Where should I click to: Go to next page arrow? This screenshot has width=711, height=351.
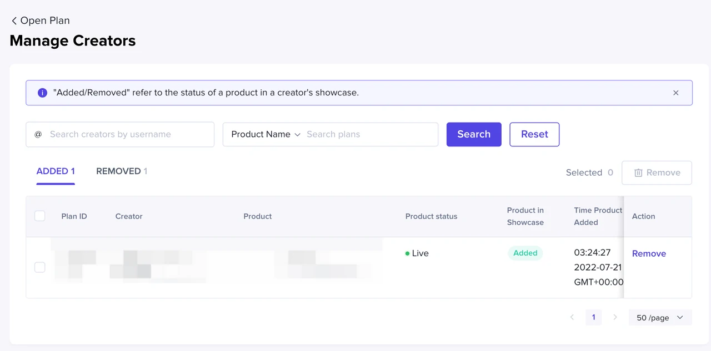click(x=615, y=318)
